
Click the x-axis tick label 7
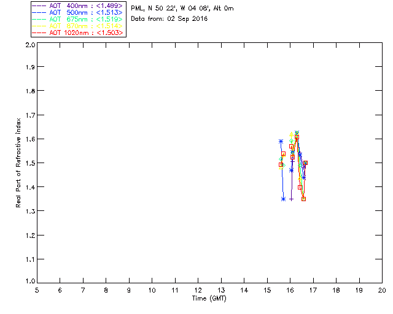83,290
